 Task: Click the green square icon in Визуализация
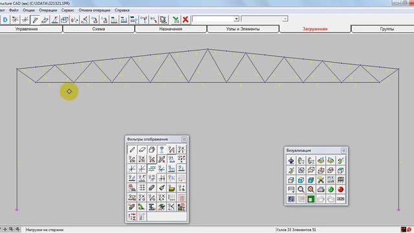(x=310, y=199)
